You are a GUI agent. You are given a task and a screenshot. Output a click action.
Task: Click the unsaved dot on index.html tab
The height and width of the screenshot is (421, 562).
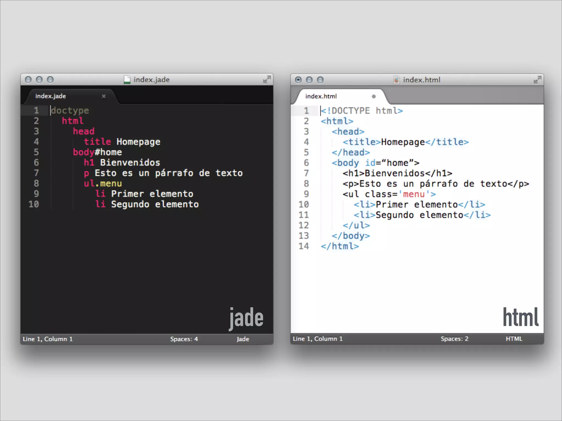[x=373, y=96]
